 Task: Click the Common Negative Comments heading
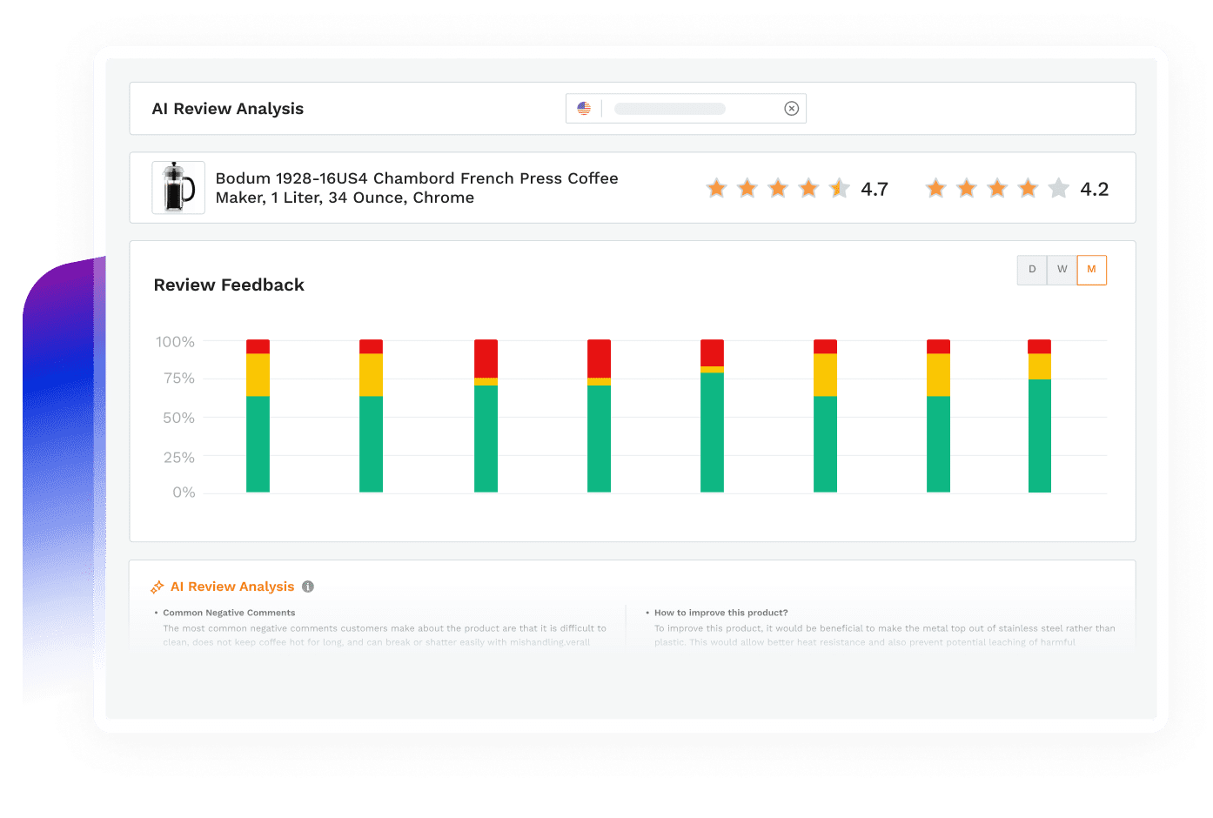[x=229, y=613]
